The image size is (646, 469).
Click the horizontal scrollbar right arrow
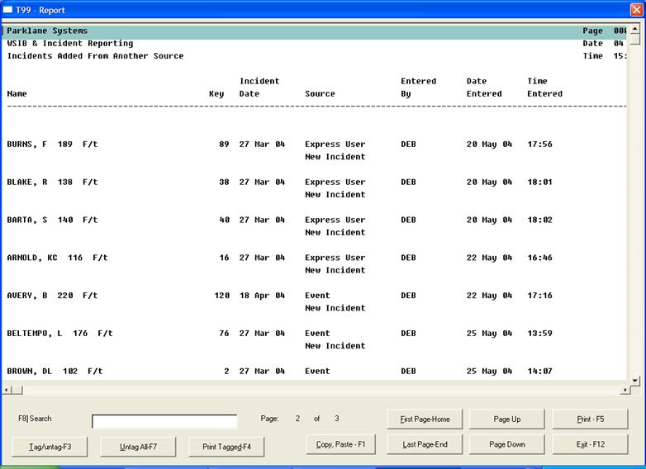pos(624,390)
